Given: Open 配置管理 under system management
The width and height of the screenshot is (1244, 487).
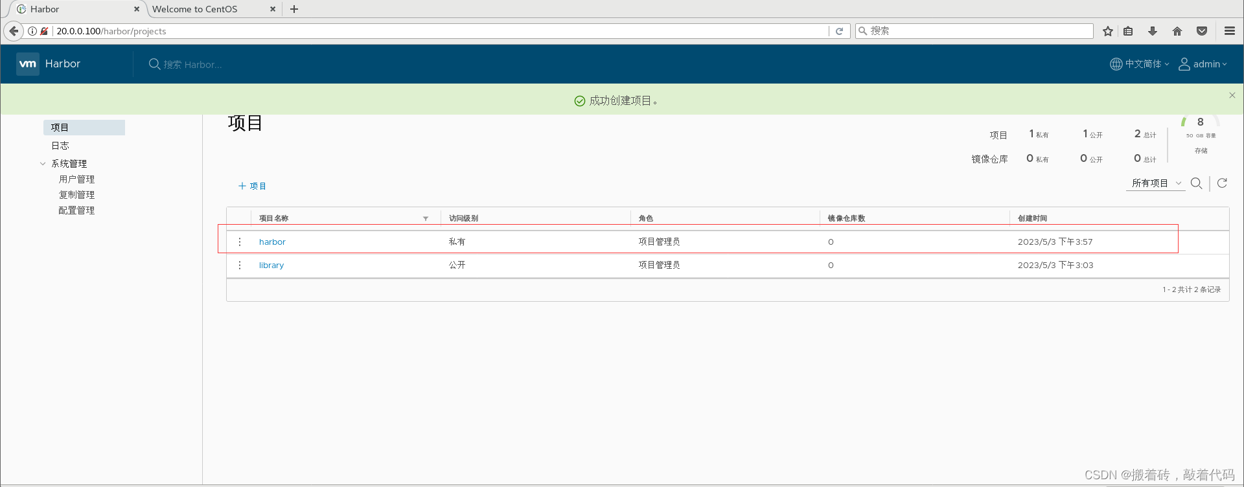Looking at the screenshot, I should 76,210.
